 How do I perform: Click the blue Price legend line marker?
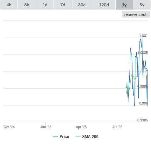click(55, 137)
